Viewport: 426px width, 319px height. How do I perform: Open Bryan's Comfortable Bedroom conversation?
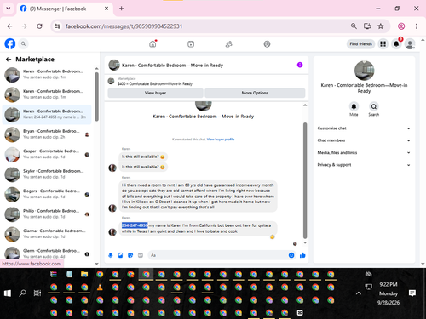pos(47,134)
